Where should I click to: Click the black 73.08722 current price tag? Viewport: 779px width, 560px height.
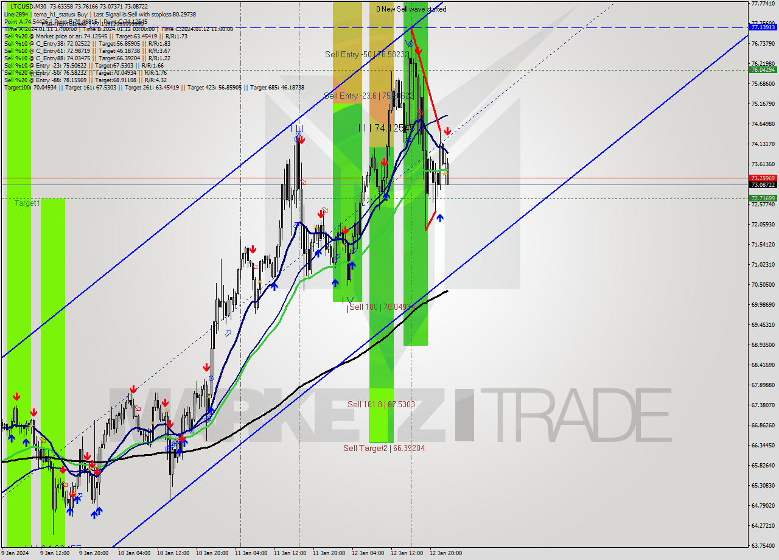point(763,184)
